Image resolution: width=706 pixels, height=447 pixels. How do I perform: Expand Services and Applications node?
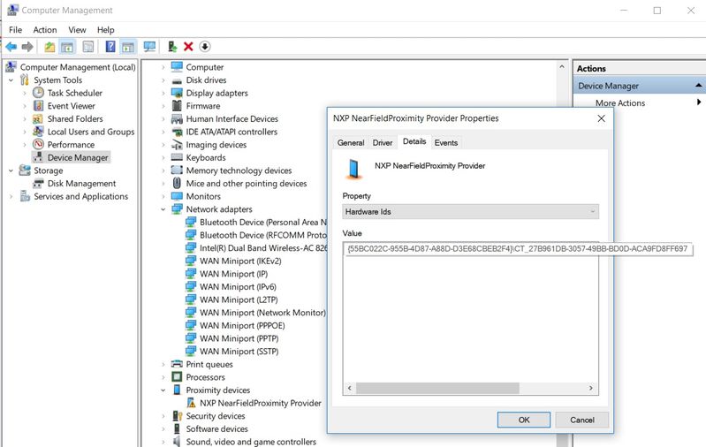tap(10, 197)
